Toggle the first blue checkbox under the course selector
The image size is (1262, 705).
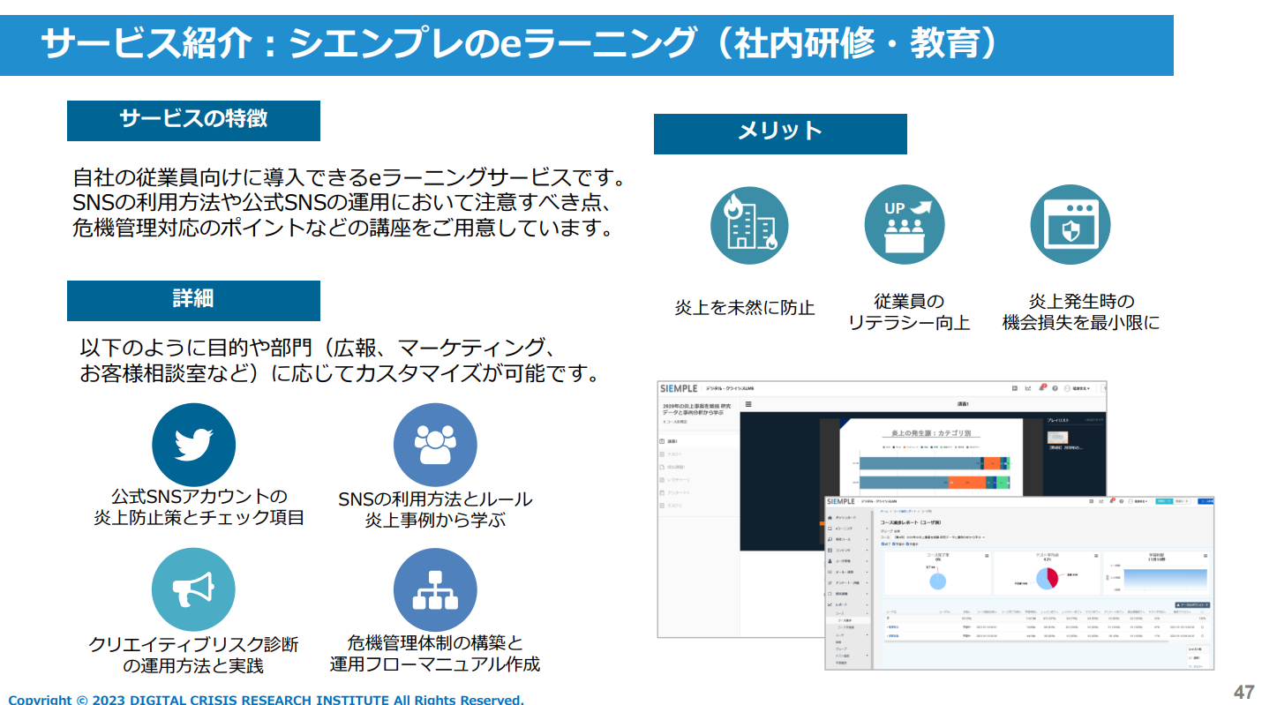click(x=883, y=544)
